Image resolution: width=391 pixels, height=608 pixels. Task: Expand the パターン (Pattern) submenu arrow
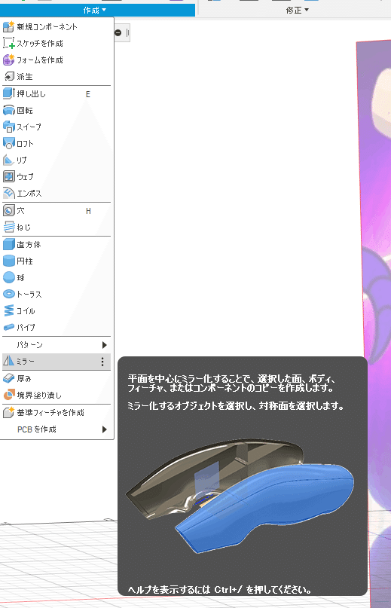click(105, 345)
